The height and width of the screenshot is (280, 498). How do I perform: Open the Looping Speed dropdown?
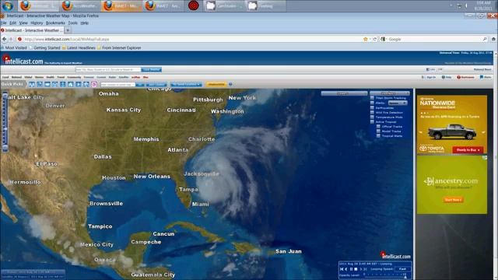402,269
